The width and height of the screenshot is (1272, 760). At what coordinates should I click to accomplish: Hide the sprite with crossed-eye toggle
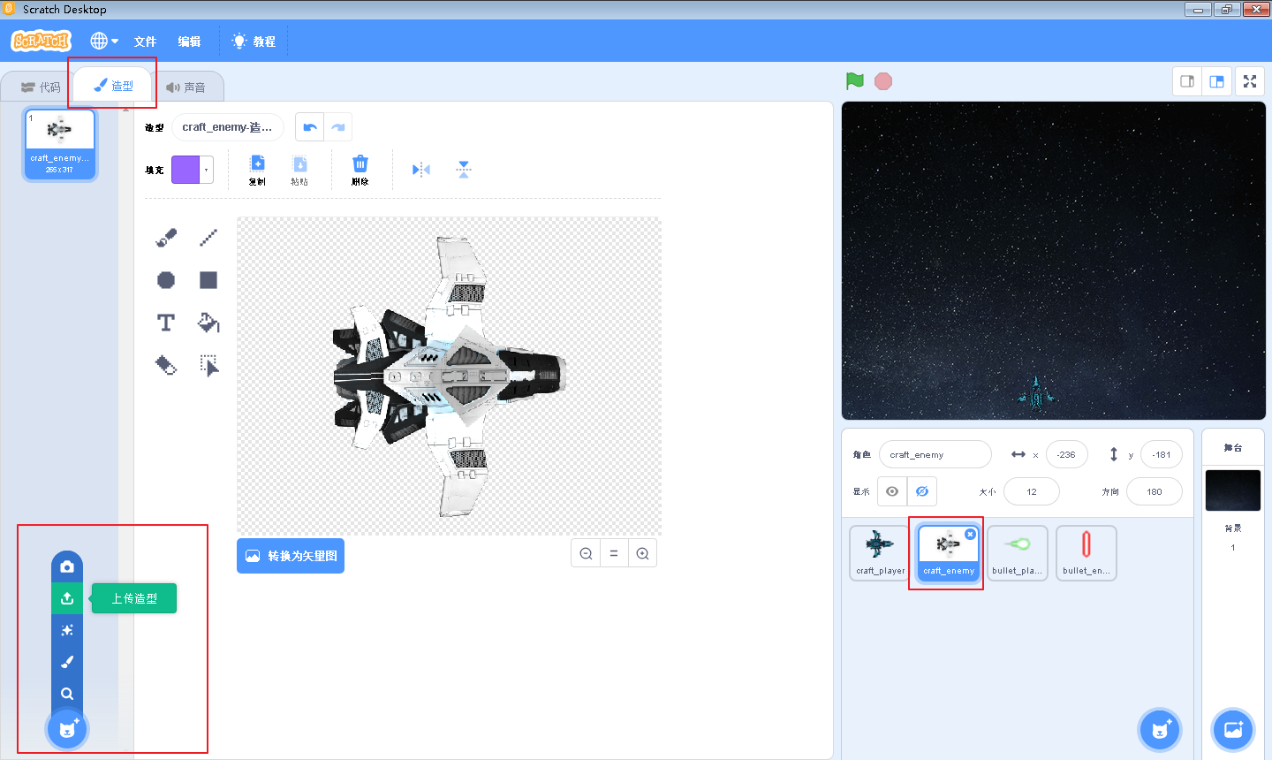(x=922, y=491)
